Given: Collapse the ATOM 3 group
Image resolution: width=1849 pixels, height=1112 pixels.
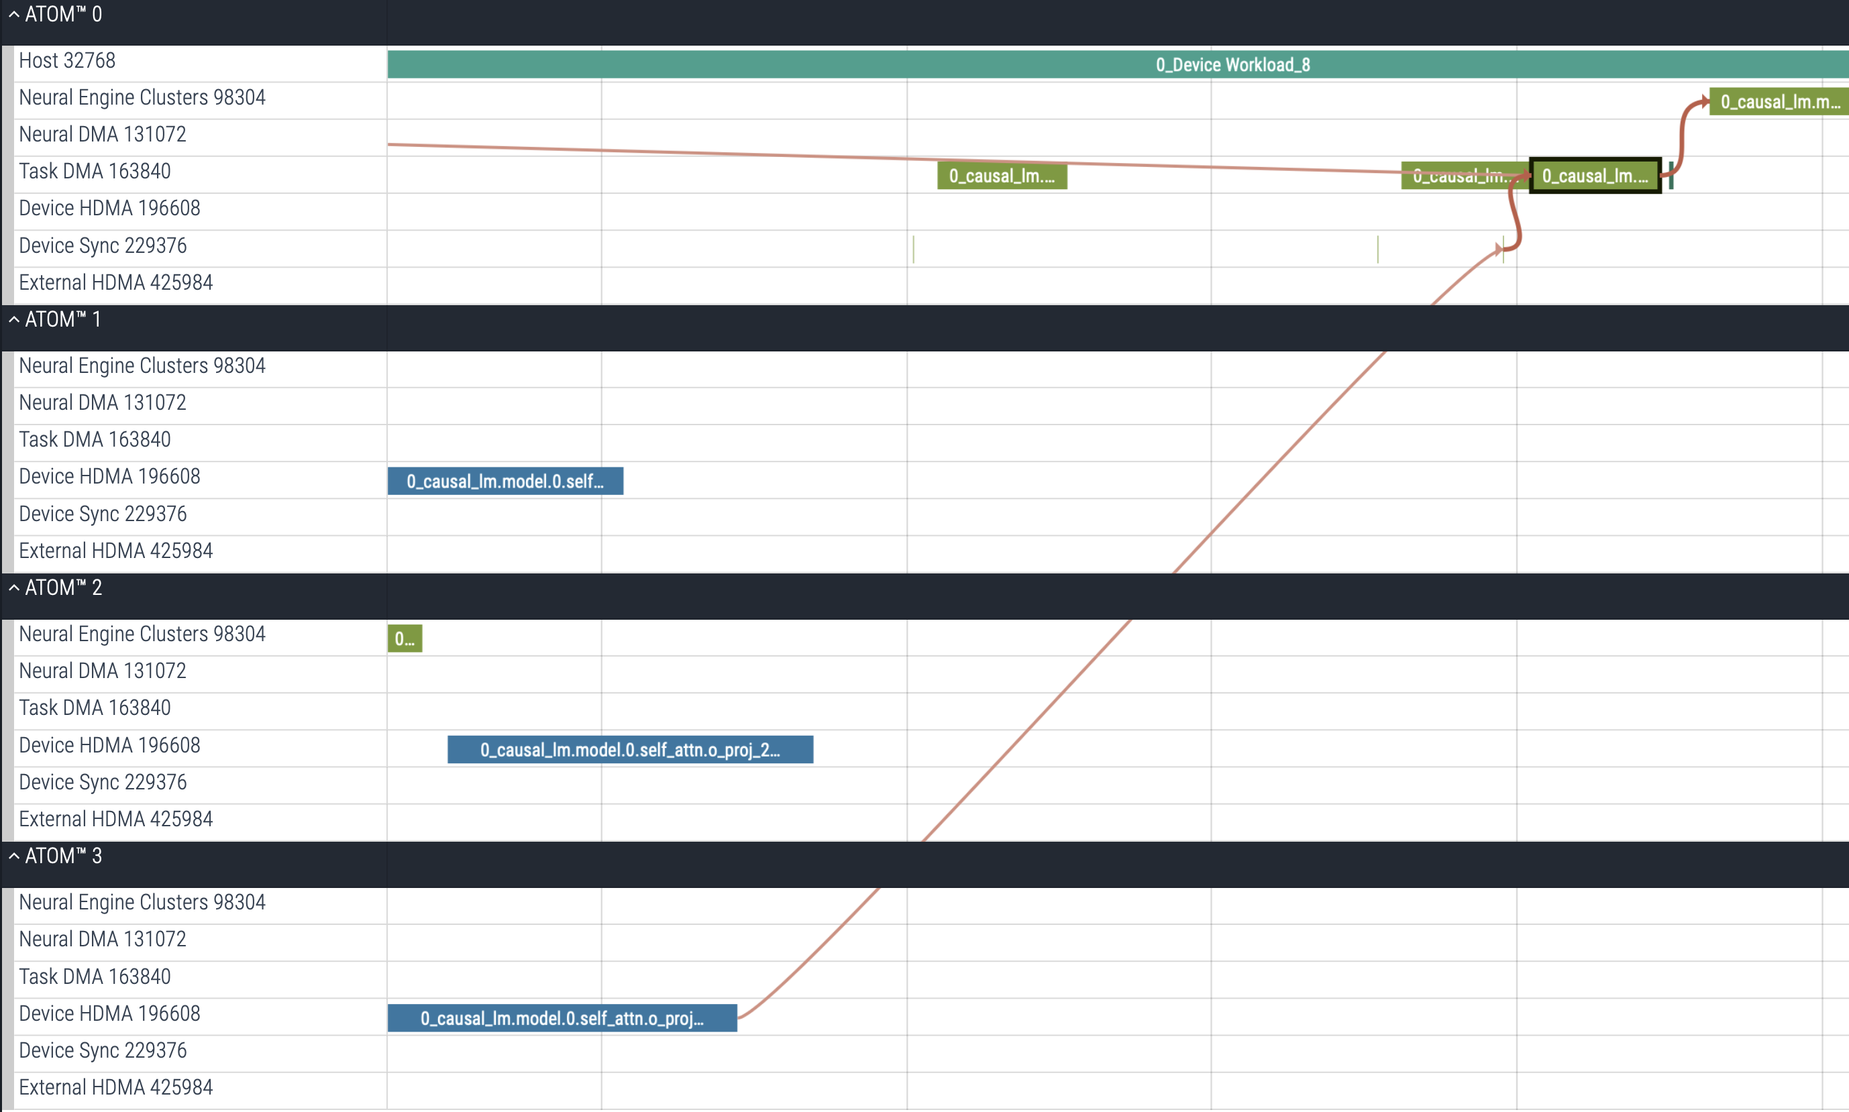Looking at the screenshot, I should (13, 856).
